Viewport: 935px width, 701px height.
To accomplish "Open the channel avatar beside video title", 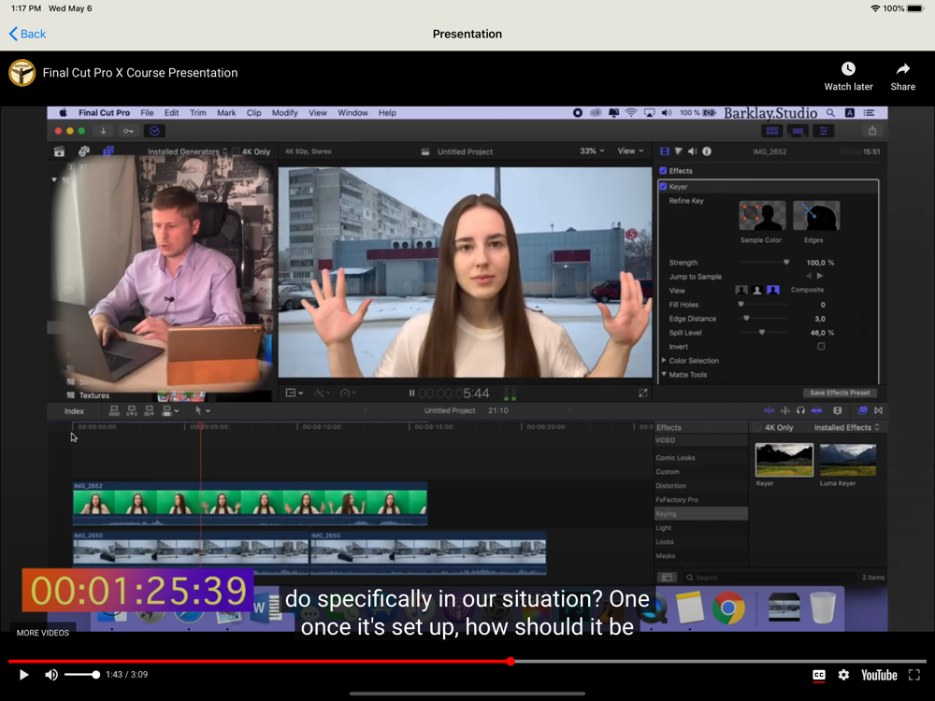I will 22,73.
